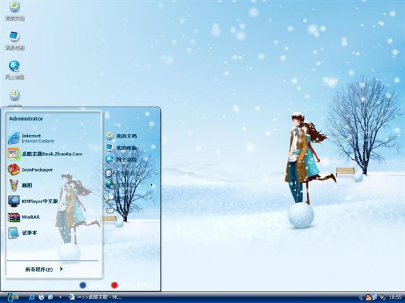The width and height of the screenshot is (405, 303).
Task: Click red shutdown button in start menu
Action: (x=115, y=285)
